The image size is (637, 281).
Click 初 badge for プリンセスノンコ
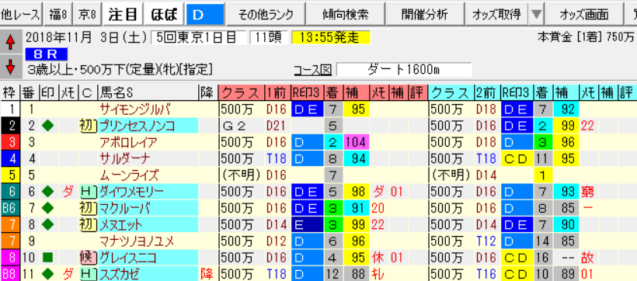pos(88,126)
